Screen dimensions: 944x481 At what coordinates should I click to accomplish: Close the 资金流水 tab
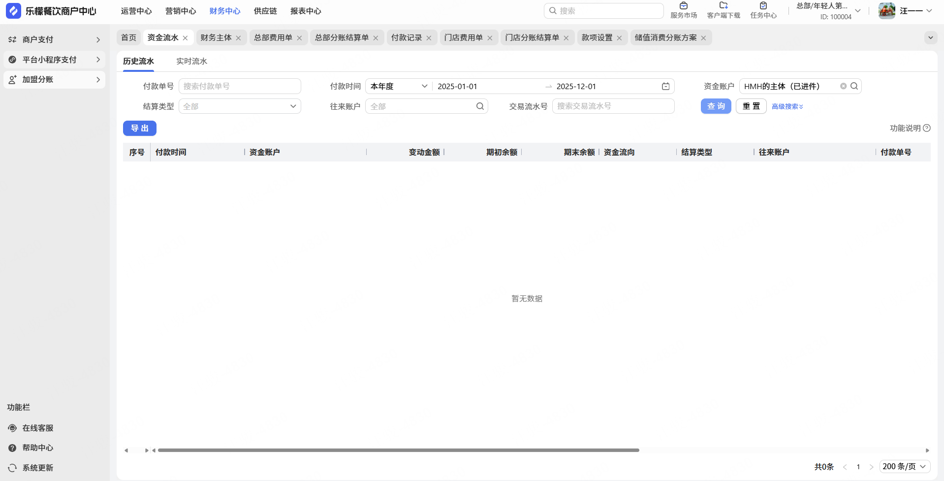click(185, 38)
